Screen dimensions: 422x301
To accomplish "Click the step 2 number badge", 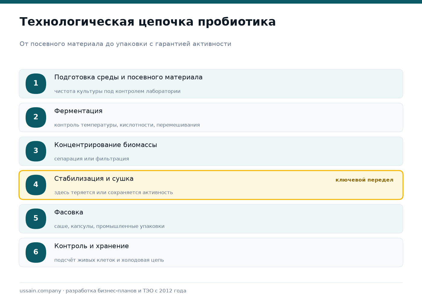I will (36, 117).
